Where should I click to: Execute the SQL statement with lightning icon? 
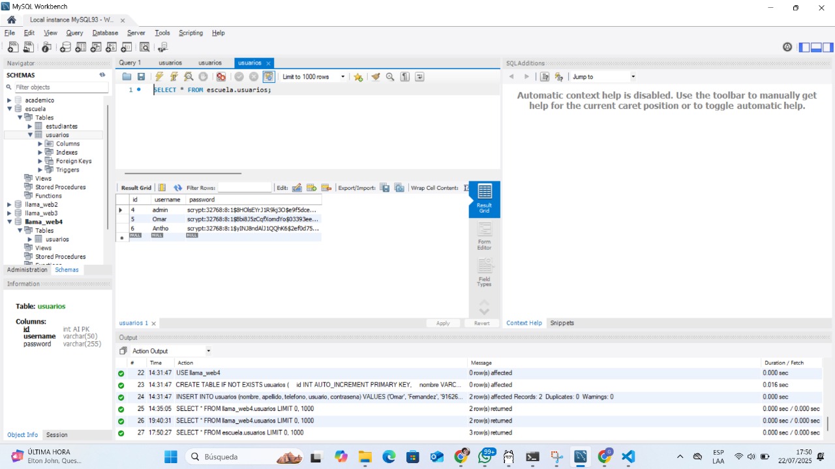click(x=160, y=77)
